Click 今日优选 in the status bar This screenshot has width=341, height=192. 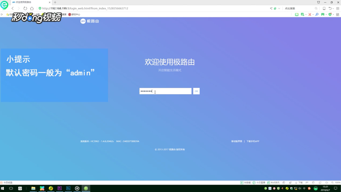(x=6, y=183)
